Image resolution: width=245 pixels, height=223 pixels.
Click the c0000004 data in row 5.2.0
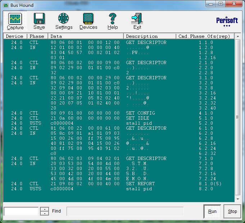pyautogui.click(x=62, y=123)
